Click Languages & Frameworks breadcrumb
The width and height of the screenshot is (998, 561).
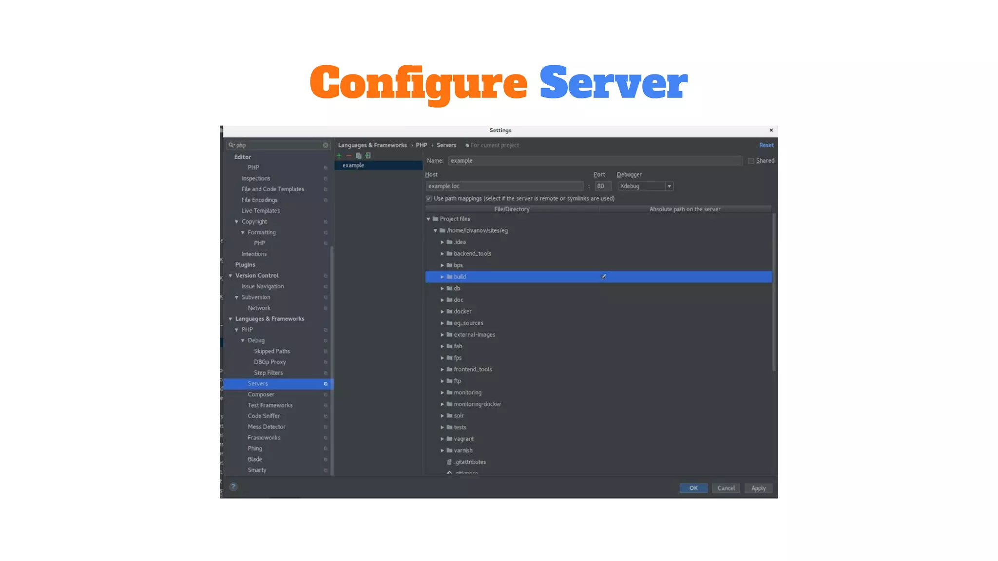click(x=372, y=145)
